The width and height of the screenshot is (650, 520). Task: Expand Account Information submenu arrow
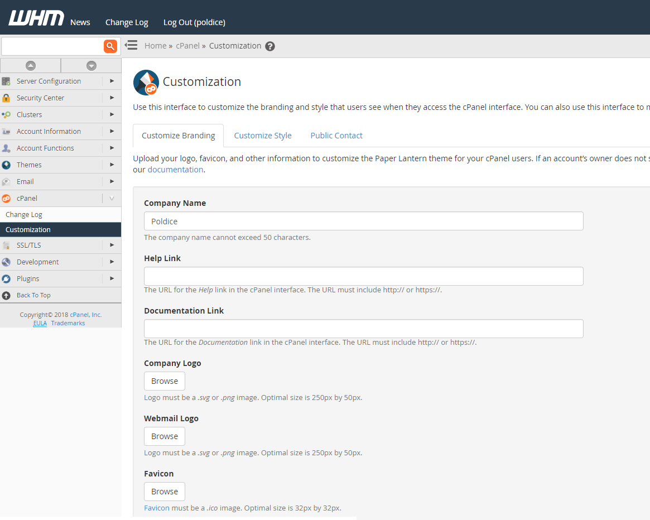coord(112,131)
